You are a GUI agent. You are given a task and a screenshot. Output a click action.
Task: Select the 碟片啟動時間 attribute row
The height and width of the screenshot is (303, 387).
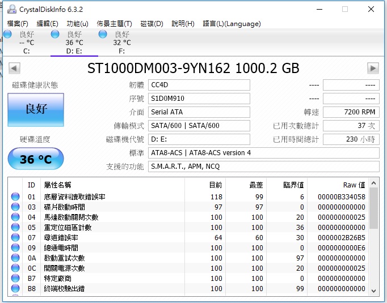coord(188,207)
